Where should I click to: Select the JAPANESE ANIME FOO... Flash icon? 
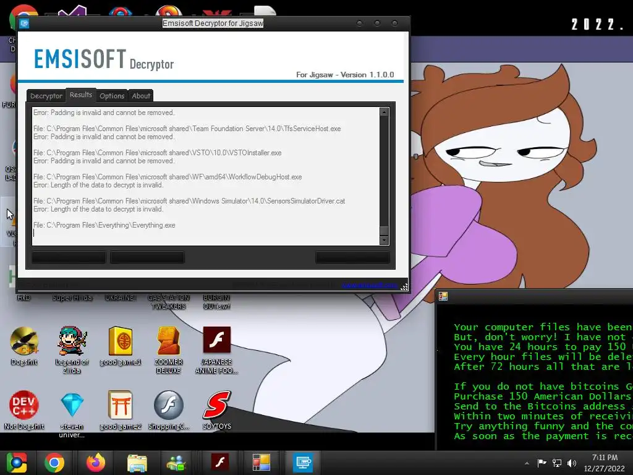[x=217, y=350]
